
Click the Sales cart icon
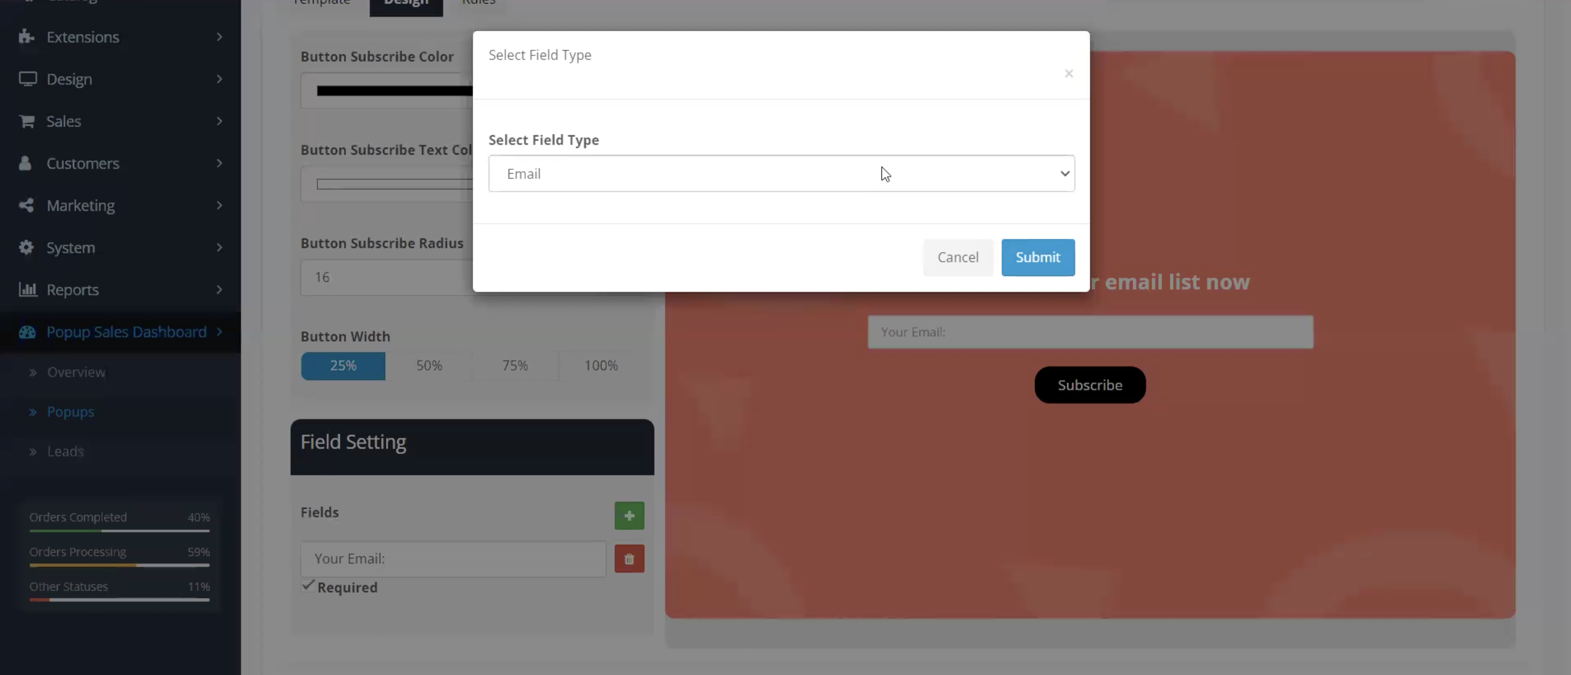click(26, 121)
